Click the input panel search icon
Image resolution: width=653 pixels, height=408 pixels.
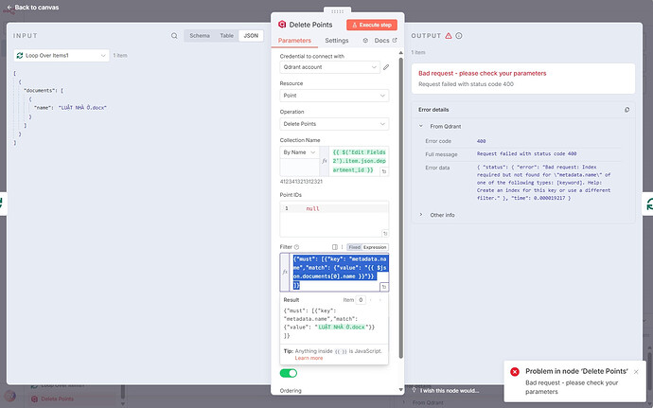tap(174, 36)
